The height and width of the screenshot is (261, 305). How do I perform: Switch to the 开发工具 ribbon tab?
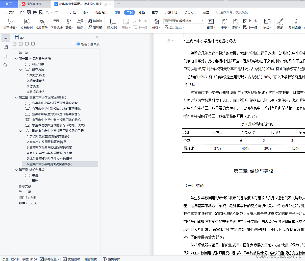pyautogui.click(x=171, y=12)
